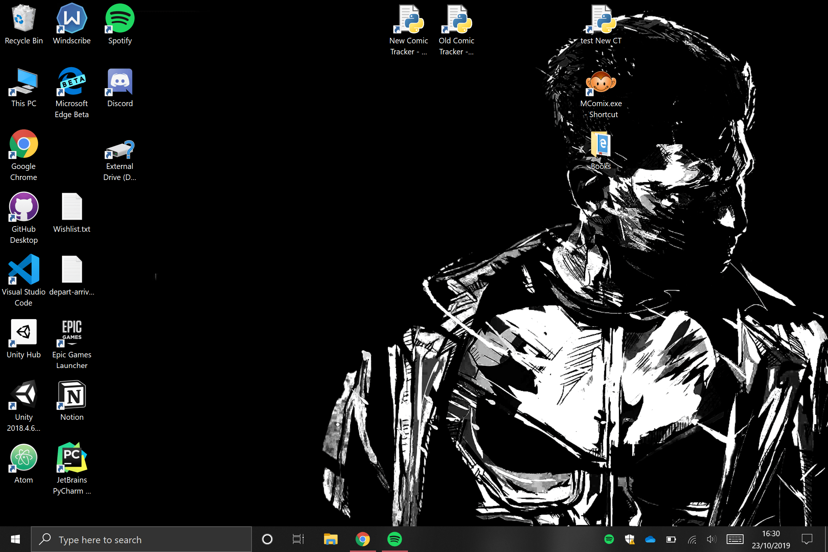828x552 pixels.
Task: Select the Books folder on desktop
Action: coord(601,151)
